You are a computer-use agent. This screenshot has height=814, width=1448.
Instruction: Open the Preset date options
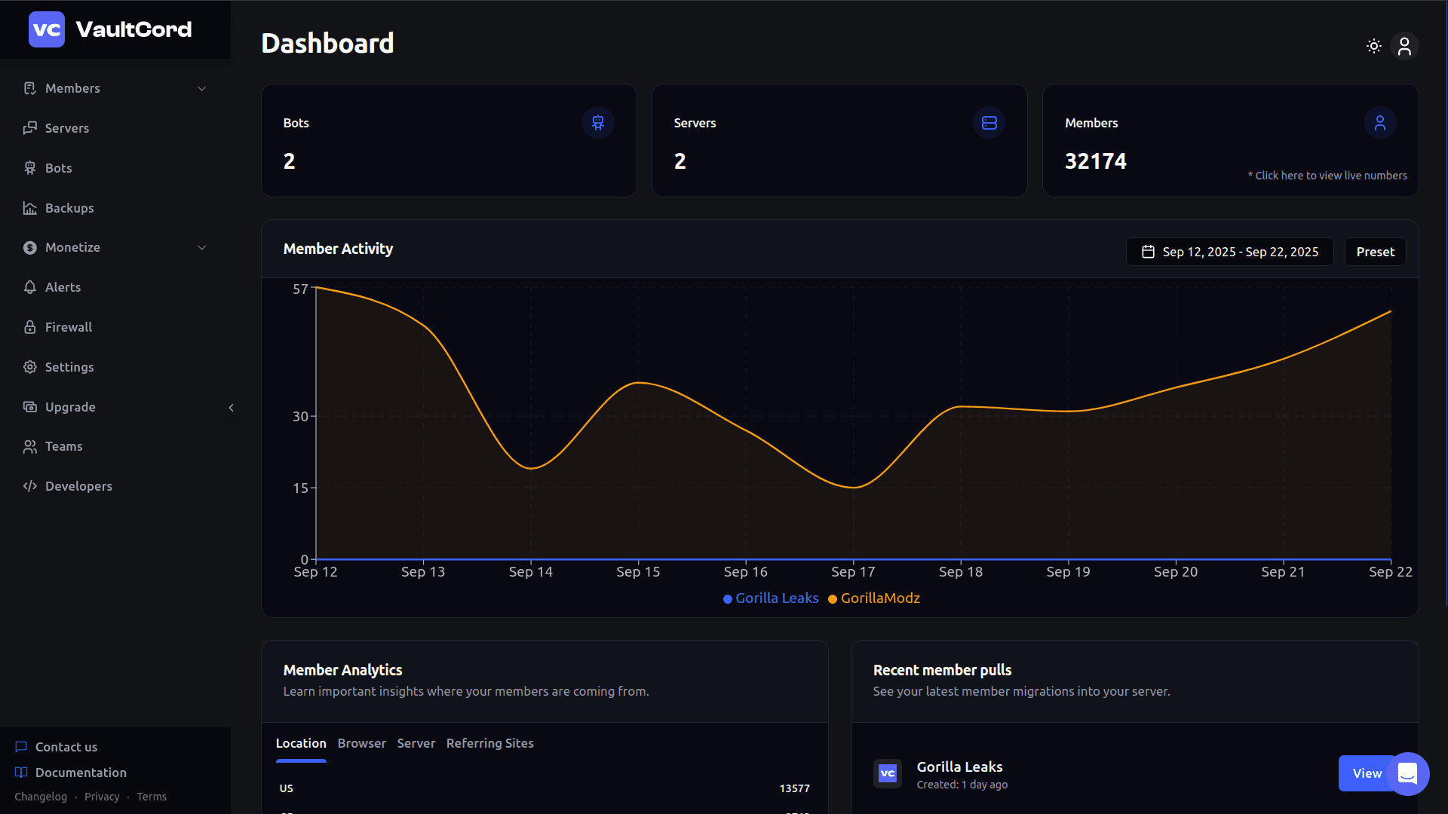[1376, 252]
